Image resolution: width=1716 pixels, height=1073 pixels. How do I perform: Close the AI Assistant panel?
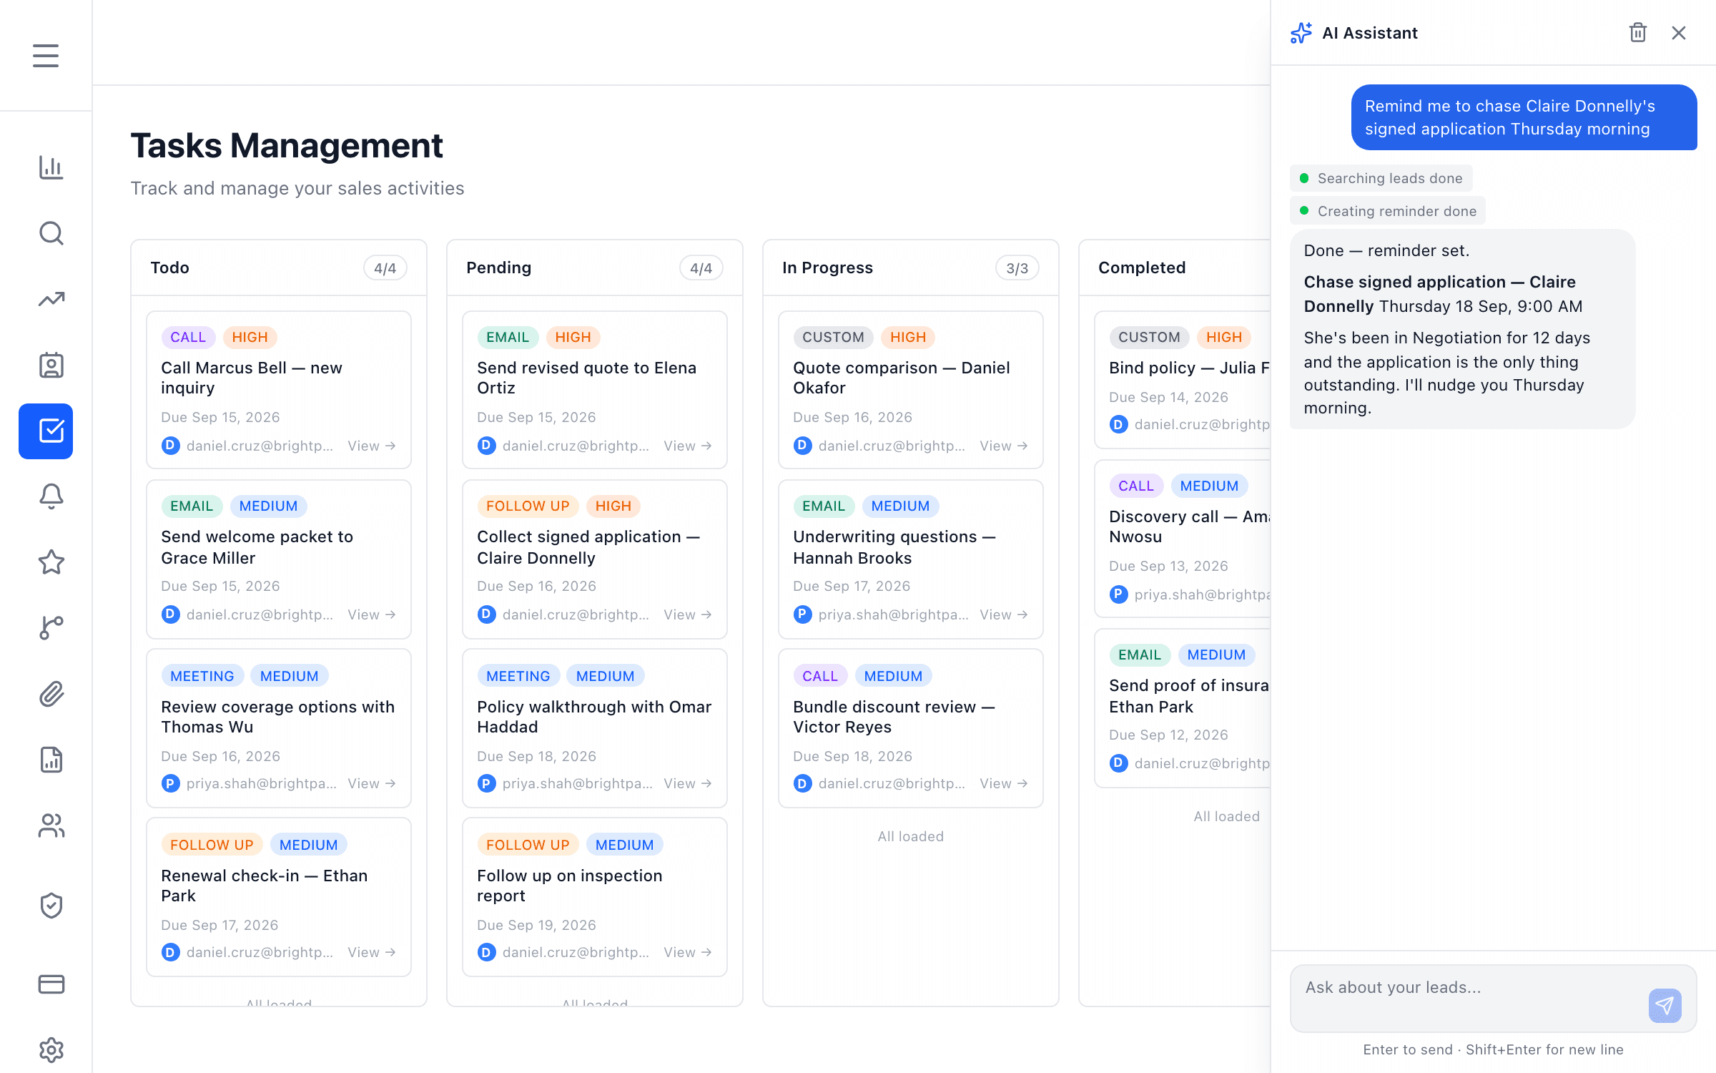click(1679, 33)
